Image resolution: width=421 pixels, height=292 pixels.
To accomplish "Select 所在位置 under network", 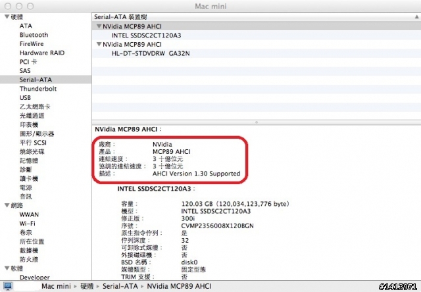I will pyautogui.click(x=32, y=241).
